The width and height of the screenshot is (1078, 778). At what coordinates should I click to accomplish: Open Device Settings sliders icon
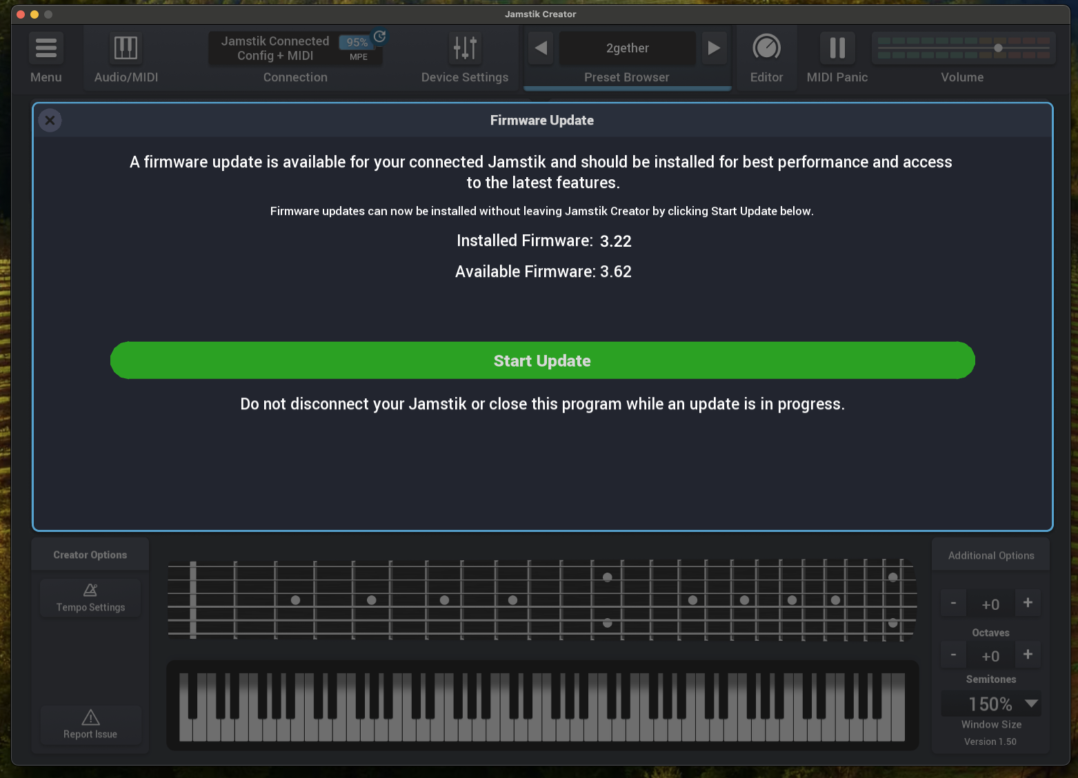(464, 48)
